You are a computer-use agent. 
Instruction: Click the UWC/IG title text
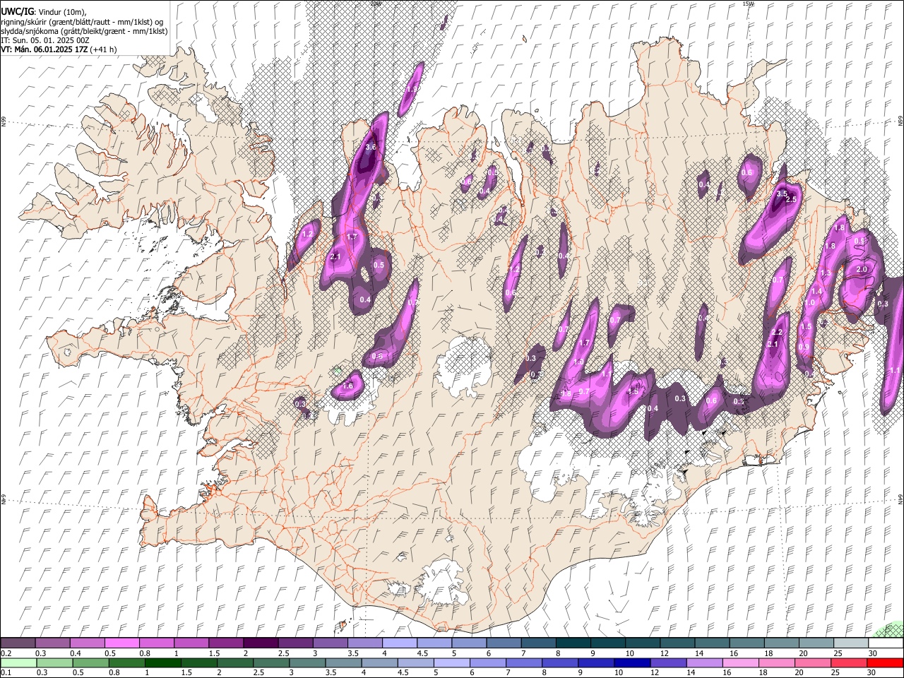17,12
